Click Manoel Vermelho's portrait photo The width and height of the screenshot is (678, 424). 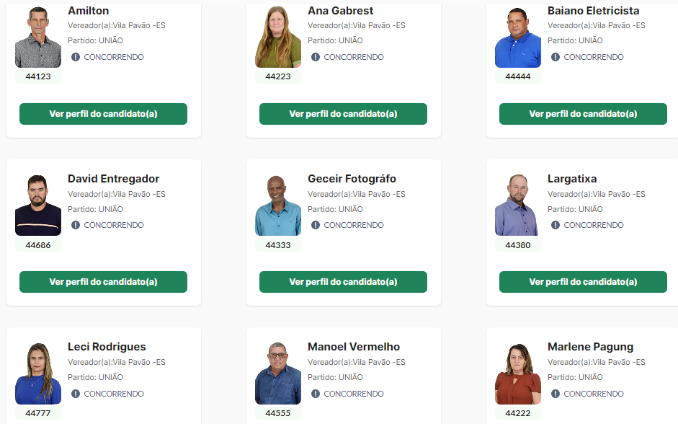(x=278, y=373)
